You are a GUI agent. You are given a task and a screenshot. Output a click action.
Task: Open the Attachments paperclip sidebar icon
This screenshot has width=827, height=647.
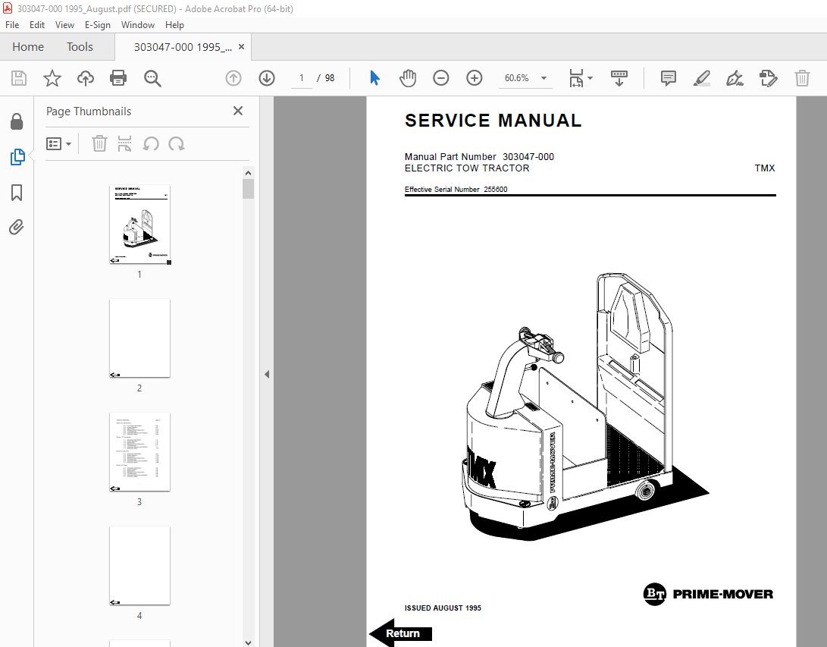pyautogui.click(x=17, y=228)
